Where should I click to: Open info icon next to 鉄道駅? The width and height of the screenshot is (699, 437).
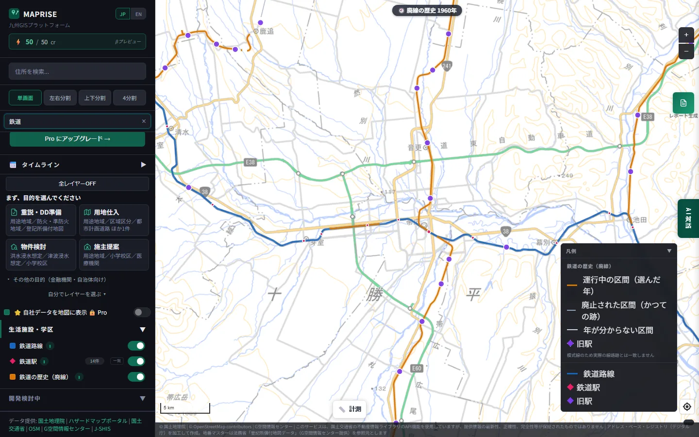44,361
